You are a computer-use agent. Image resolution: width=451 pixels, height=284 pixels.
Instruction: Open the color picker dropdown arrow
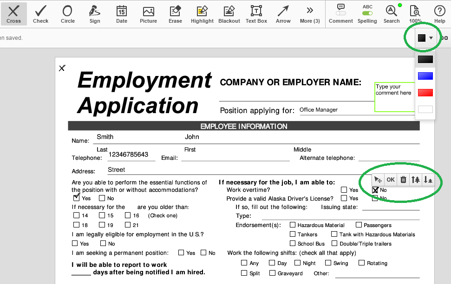pos(431,38)
